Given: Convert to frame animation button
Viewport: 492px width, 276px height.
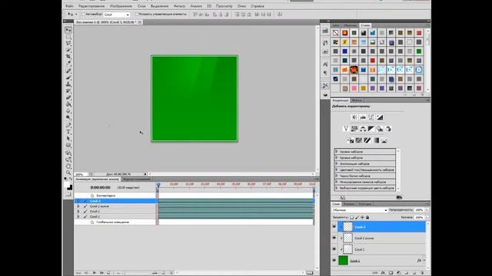Looking at the screenshot, I should (310, 273).
